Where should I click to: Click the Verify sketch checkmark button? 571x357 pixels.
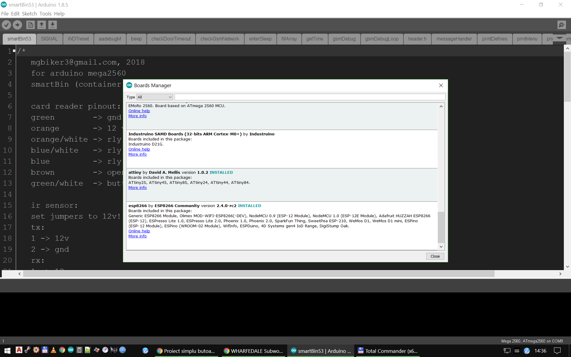tap(7, 25)
